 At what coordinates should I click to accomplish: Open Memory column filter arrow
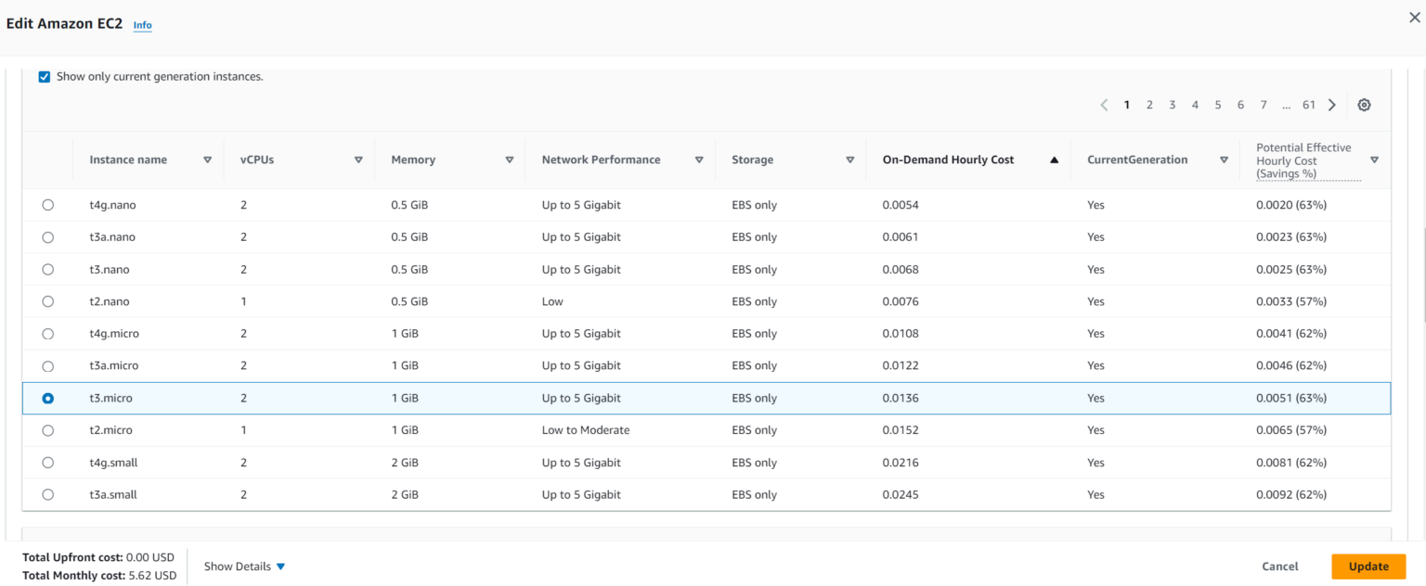coord(509,159)
